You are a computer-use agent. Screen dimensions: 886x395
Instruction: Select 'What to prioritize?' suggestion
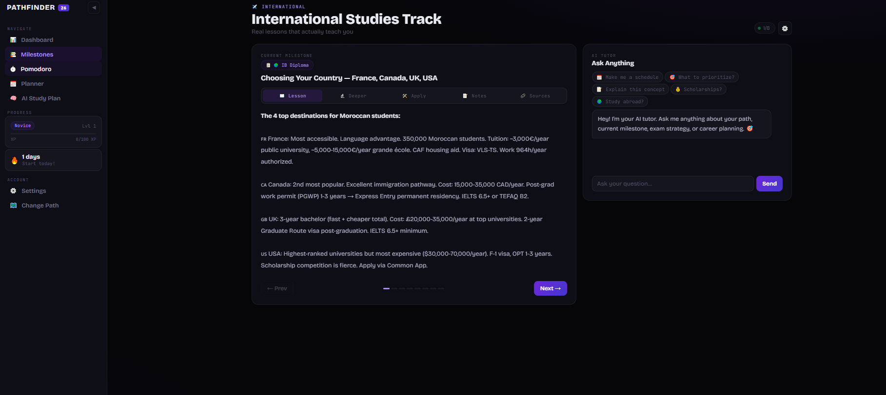pos(702,77)
